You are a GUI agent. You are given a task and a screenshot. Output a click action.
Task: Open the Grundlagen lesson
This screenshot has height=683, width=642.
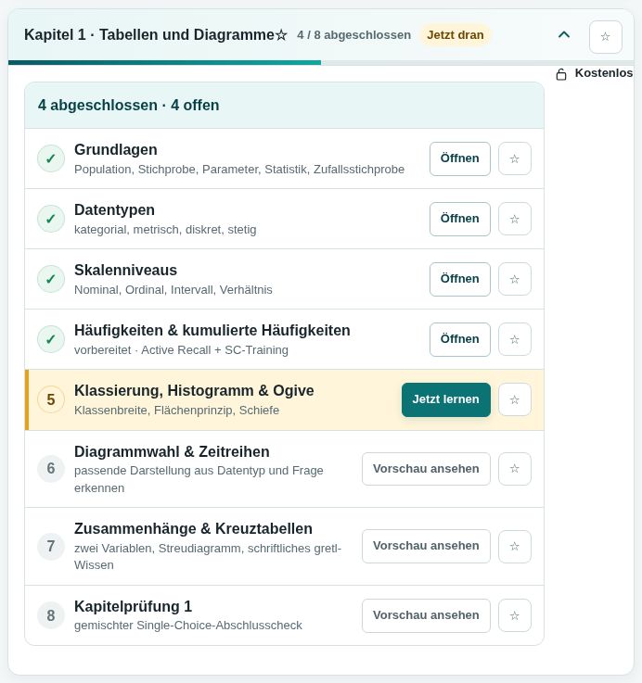[x=459, y=158]
